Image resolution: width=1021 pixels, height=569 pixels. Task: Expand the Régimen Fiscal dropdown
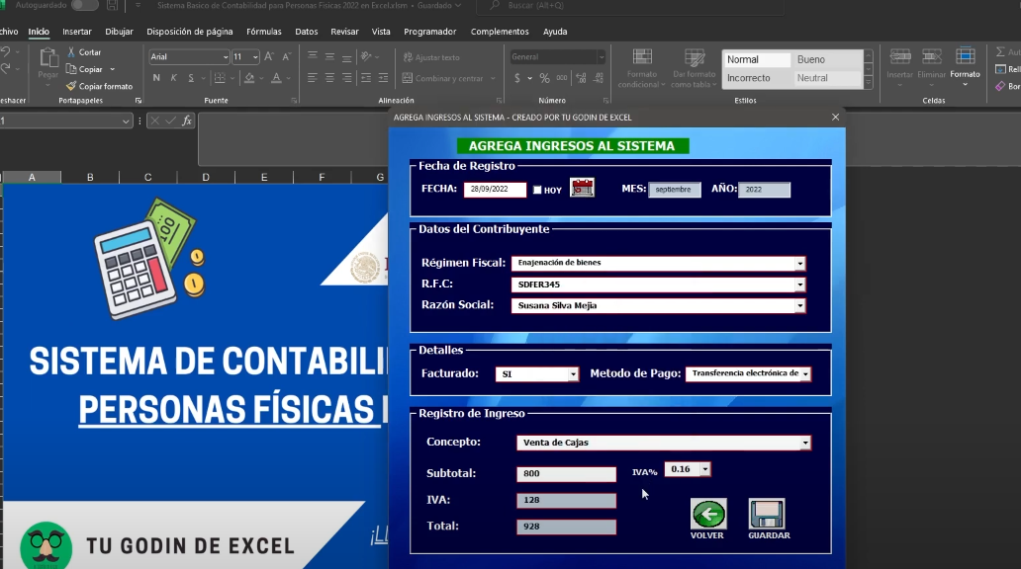coord(799,264)
